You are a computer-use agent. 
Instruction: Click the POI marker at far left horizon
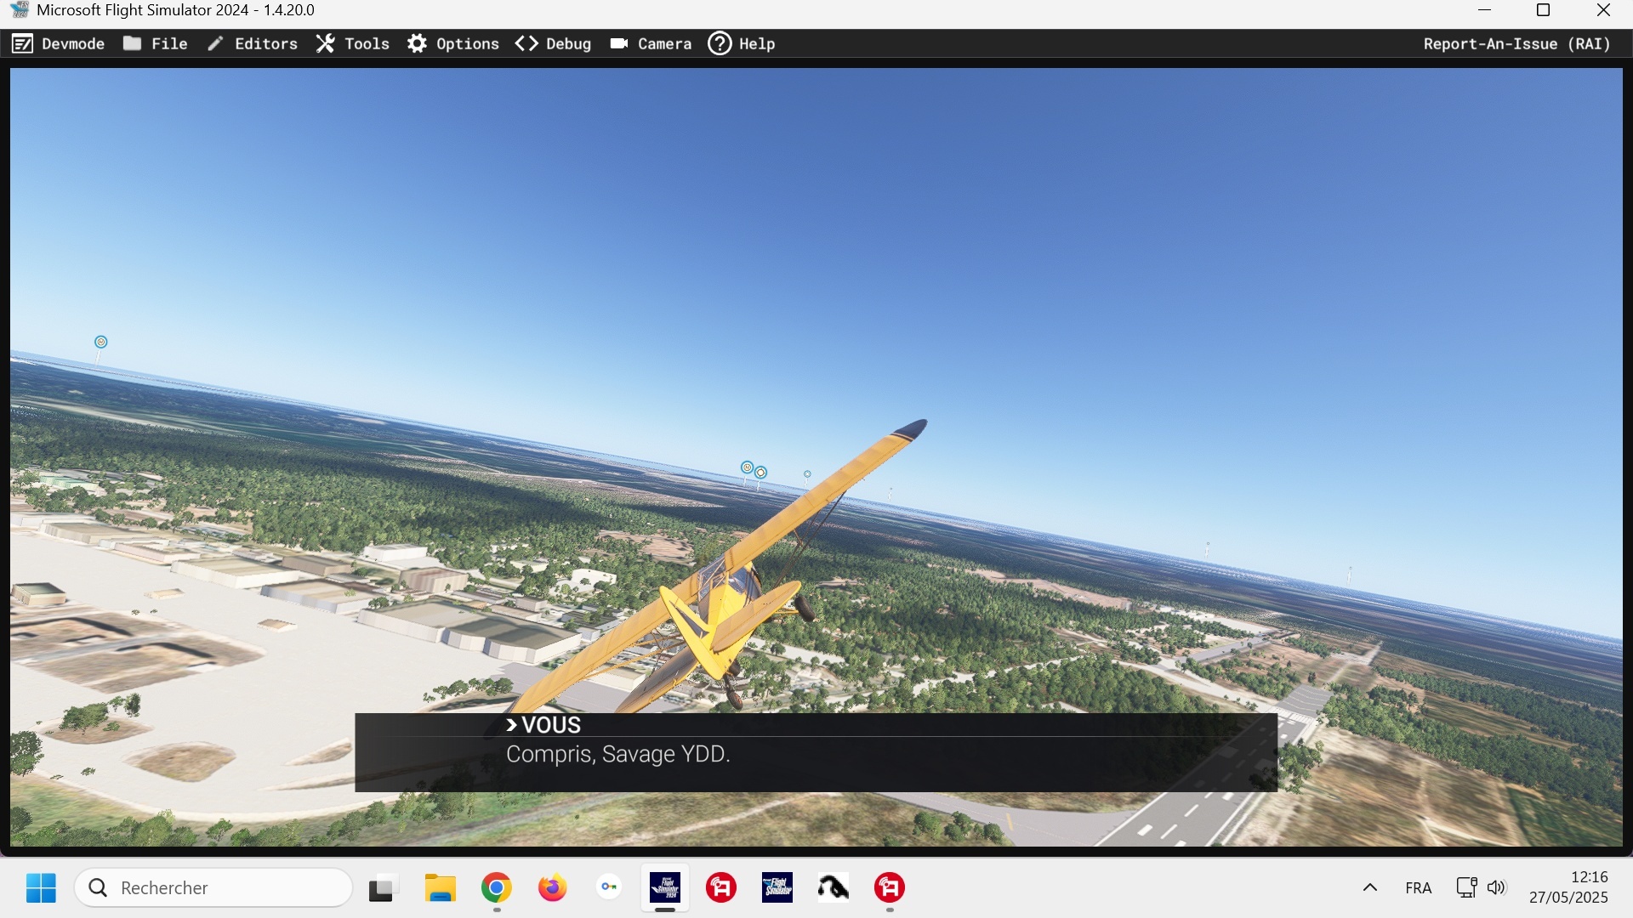tap(100, 342)
